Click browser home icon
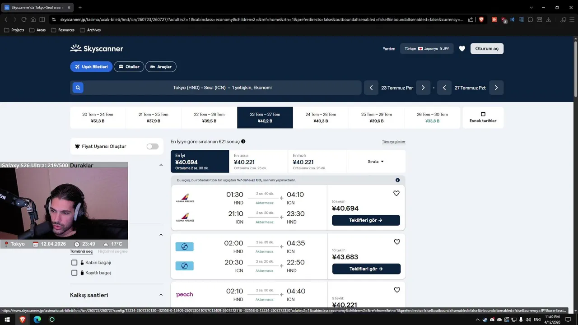The width and height of the screenshot is (578, 325). click(x=33, y=19)
